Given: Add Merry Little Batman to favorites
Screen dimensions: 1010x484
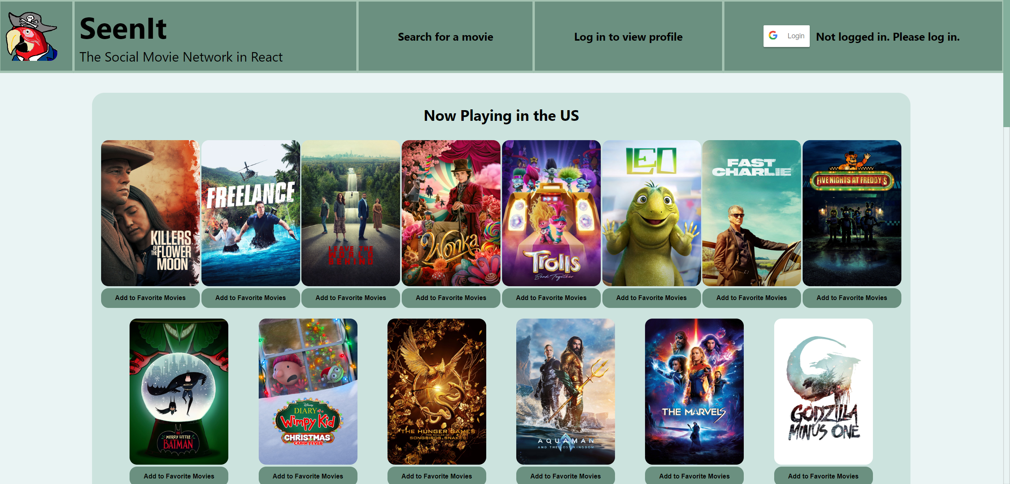Looking at the screenshot, I should 179,476.
